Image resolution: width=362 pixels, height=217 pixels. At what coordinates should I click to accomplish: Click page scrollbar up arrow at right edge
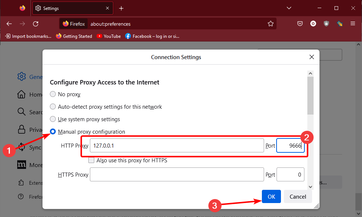[358, 44]
